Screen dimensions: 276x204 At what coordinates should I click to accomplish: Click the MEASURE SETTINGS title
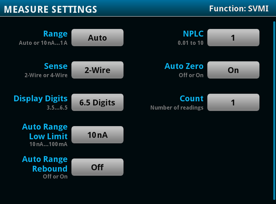[50, 9]
